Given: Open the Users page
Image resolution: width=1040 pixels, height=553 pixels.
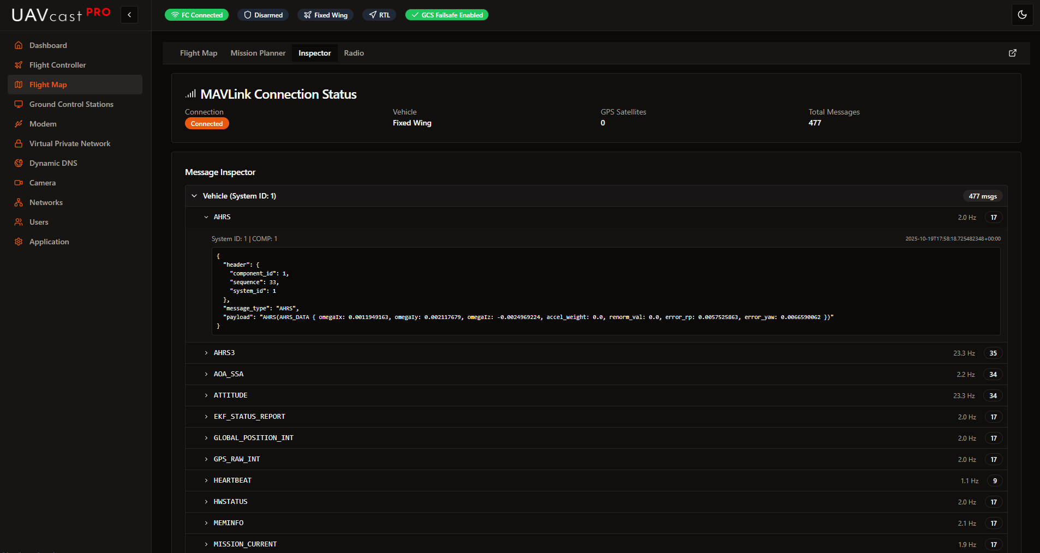Looking at the screenshot, I should point(38,222).
